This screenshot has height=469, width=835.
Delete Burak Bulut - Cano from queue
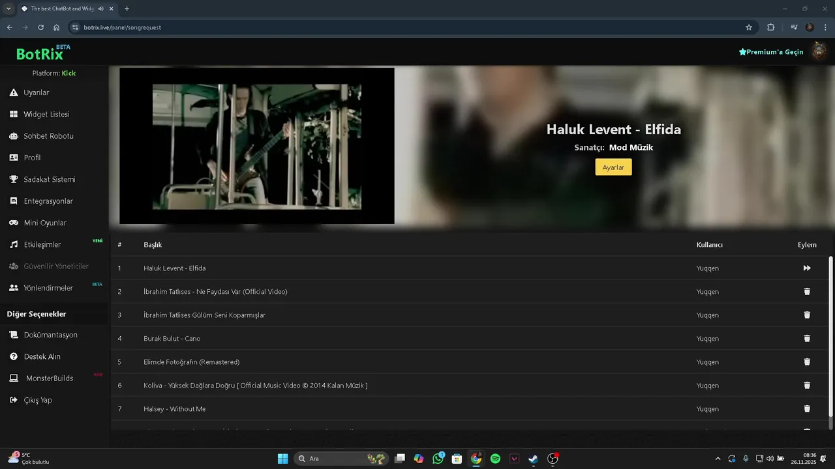(x=807, y=339)
